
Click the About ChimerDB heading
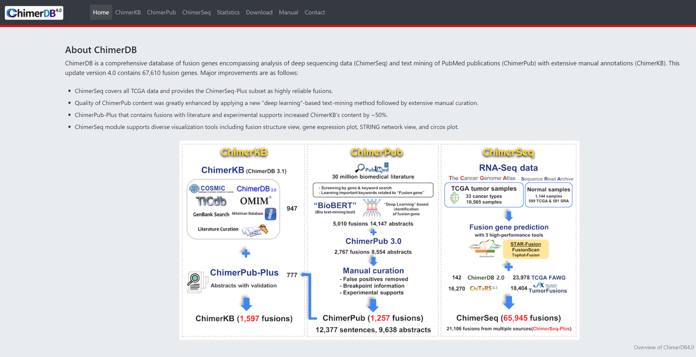[x=101, y=50]
